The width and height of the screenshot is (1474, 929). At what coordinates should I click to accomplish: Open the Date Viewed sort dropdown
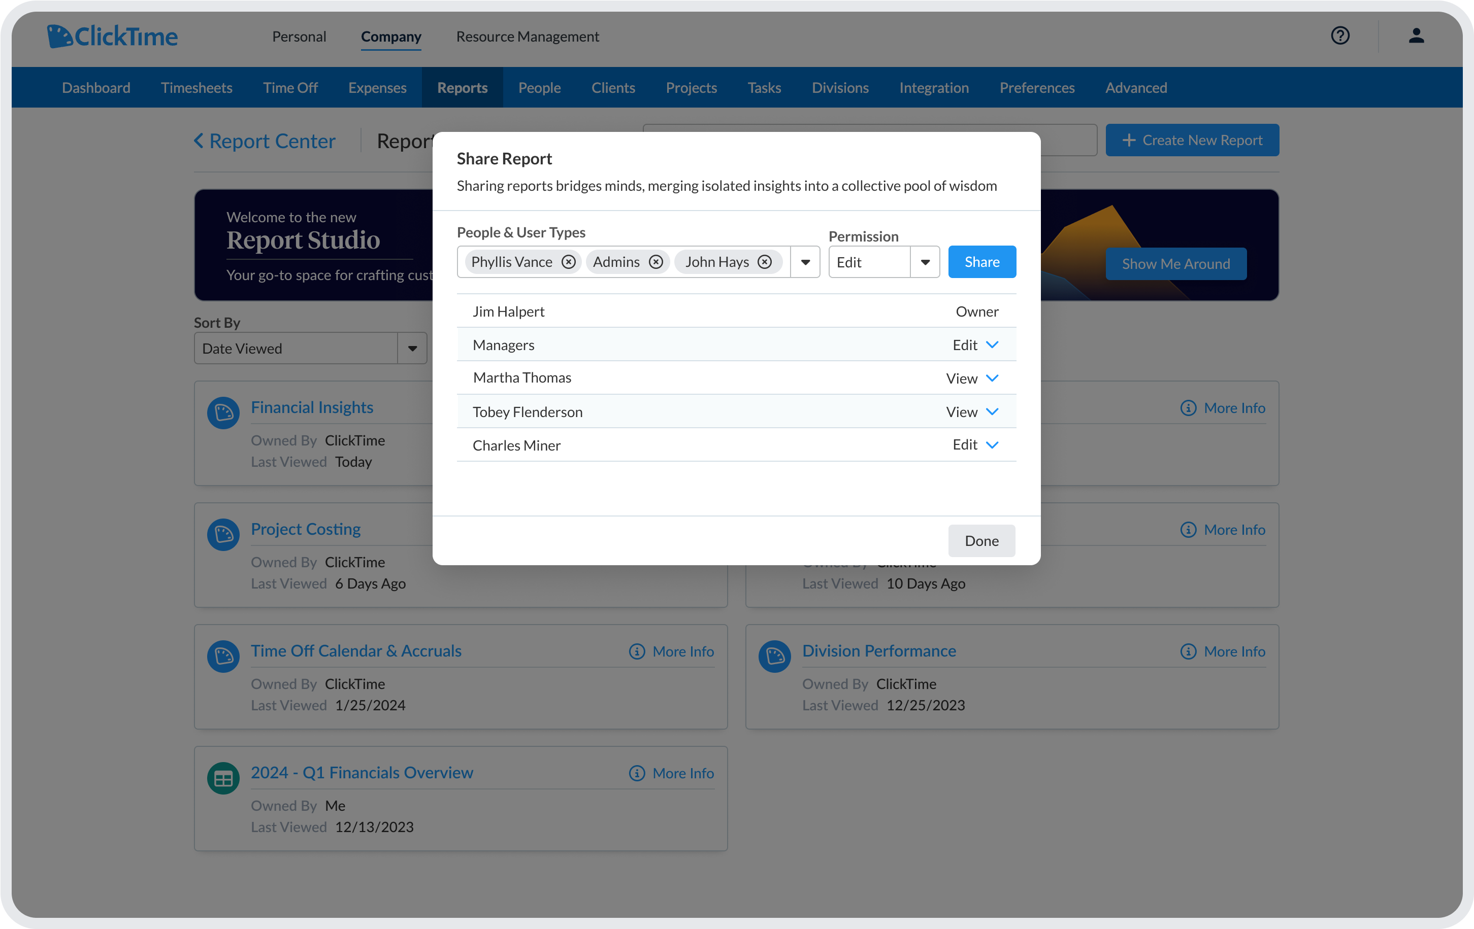[x=412, y=348]
